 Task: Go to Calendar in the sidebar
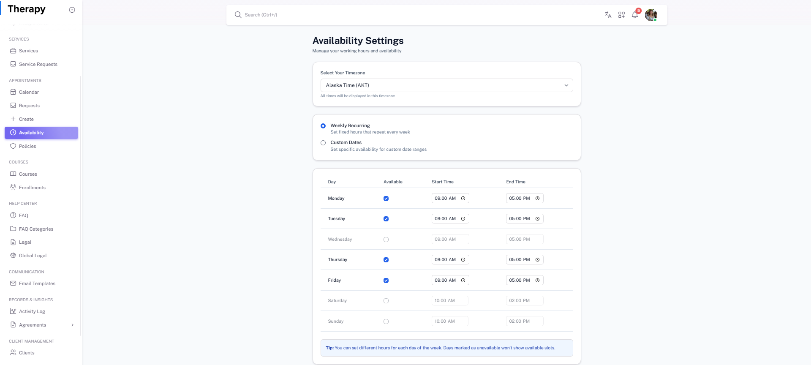pos(41,92)
